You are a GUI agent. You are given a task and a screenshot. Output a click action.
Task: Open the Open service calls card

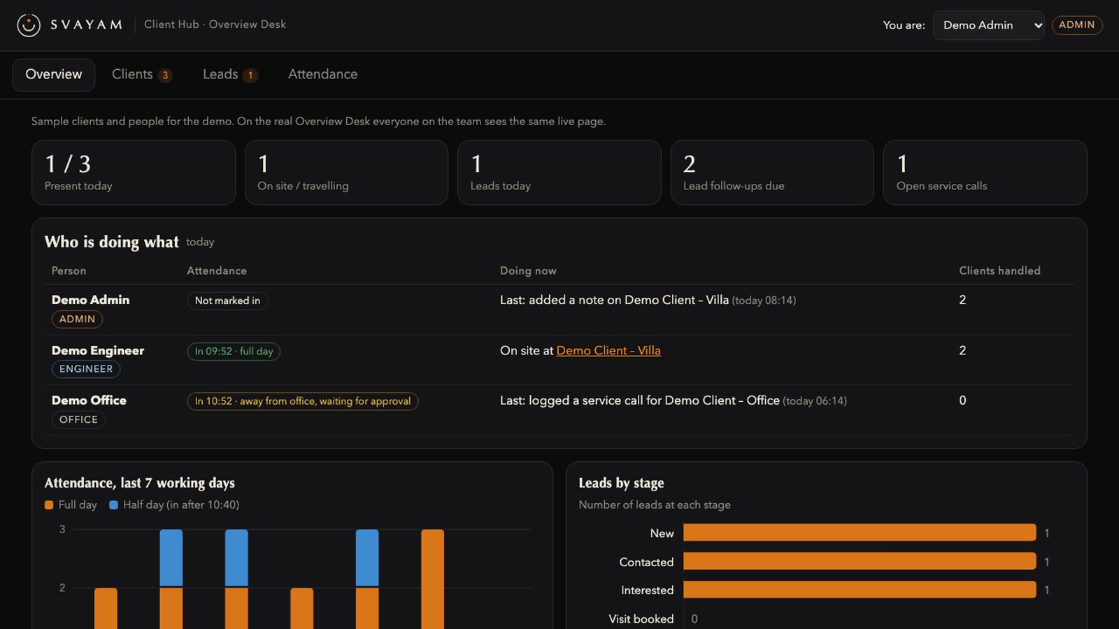pyautogui.click(x=985, y=173)
